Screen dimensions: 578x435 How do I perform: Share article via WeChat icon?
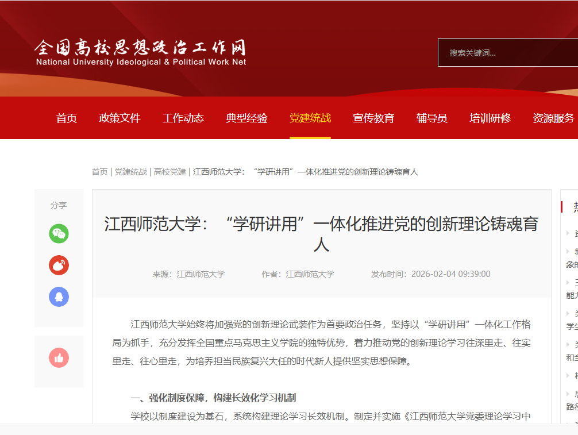pos(59,233)
